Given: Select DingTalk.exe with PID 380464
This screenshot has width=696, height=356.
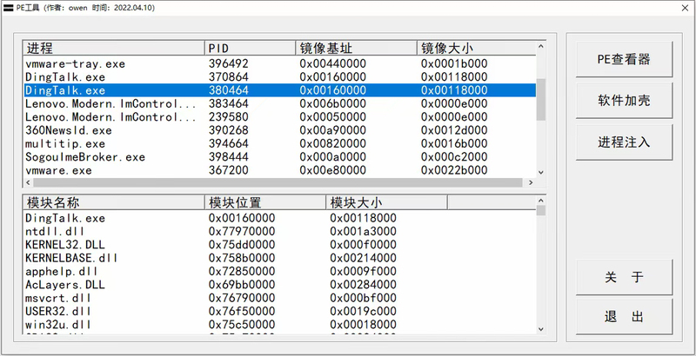Looking at the screenshot, I should click(x=279, y=90).
